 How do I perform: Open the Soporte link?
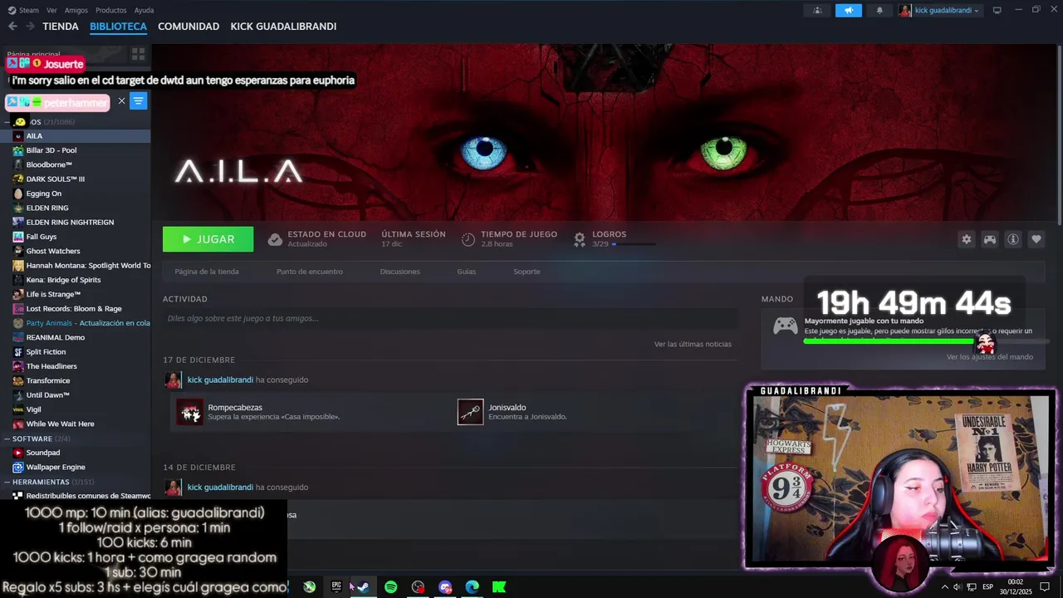[527, 272]
